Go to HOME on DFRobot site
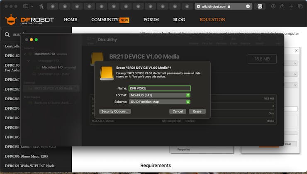This screenshot has height=174, width=307. [71, 19]
